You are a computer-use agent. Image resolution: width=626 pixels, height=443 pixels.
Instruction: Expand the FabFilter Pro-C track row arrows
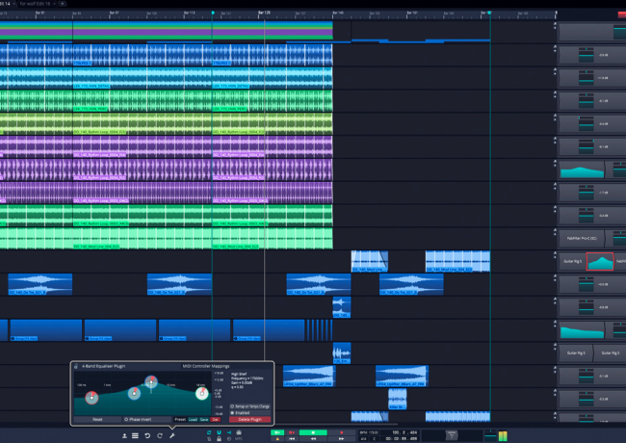point(555,233)
